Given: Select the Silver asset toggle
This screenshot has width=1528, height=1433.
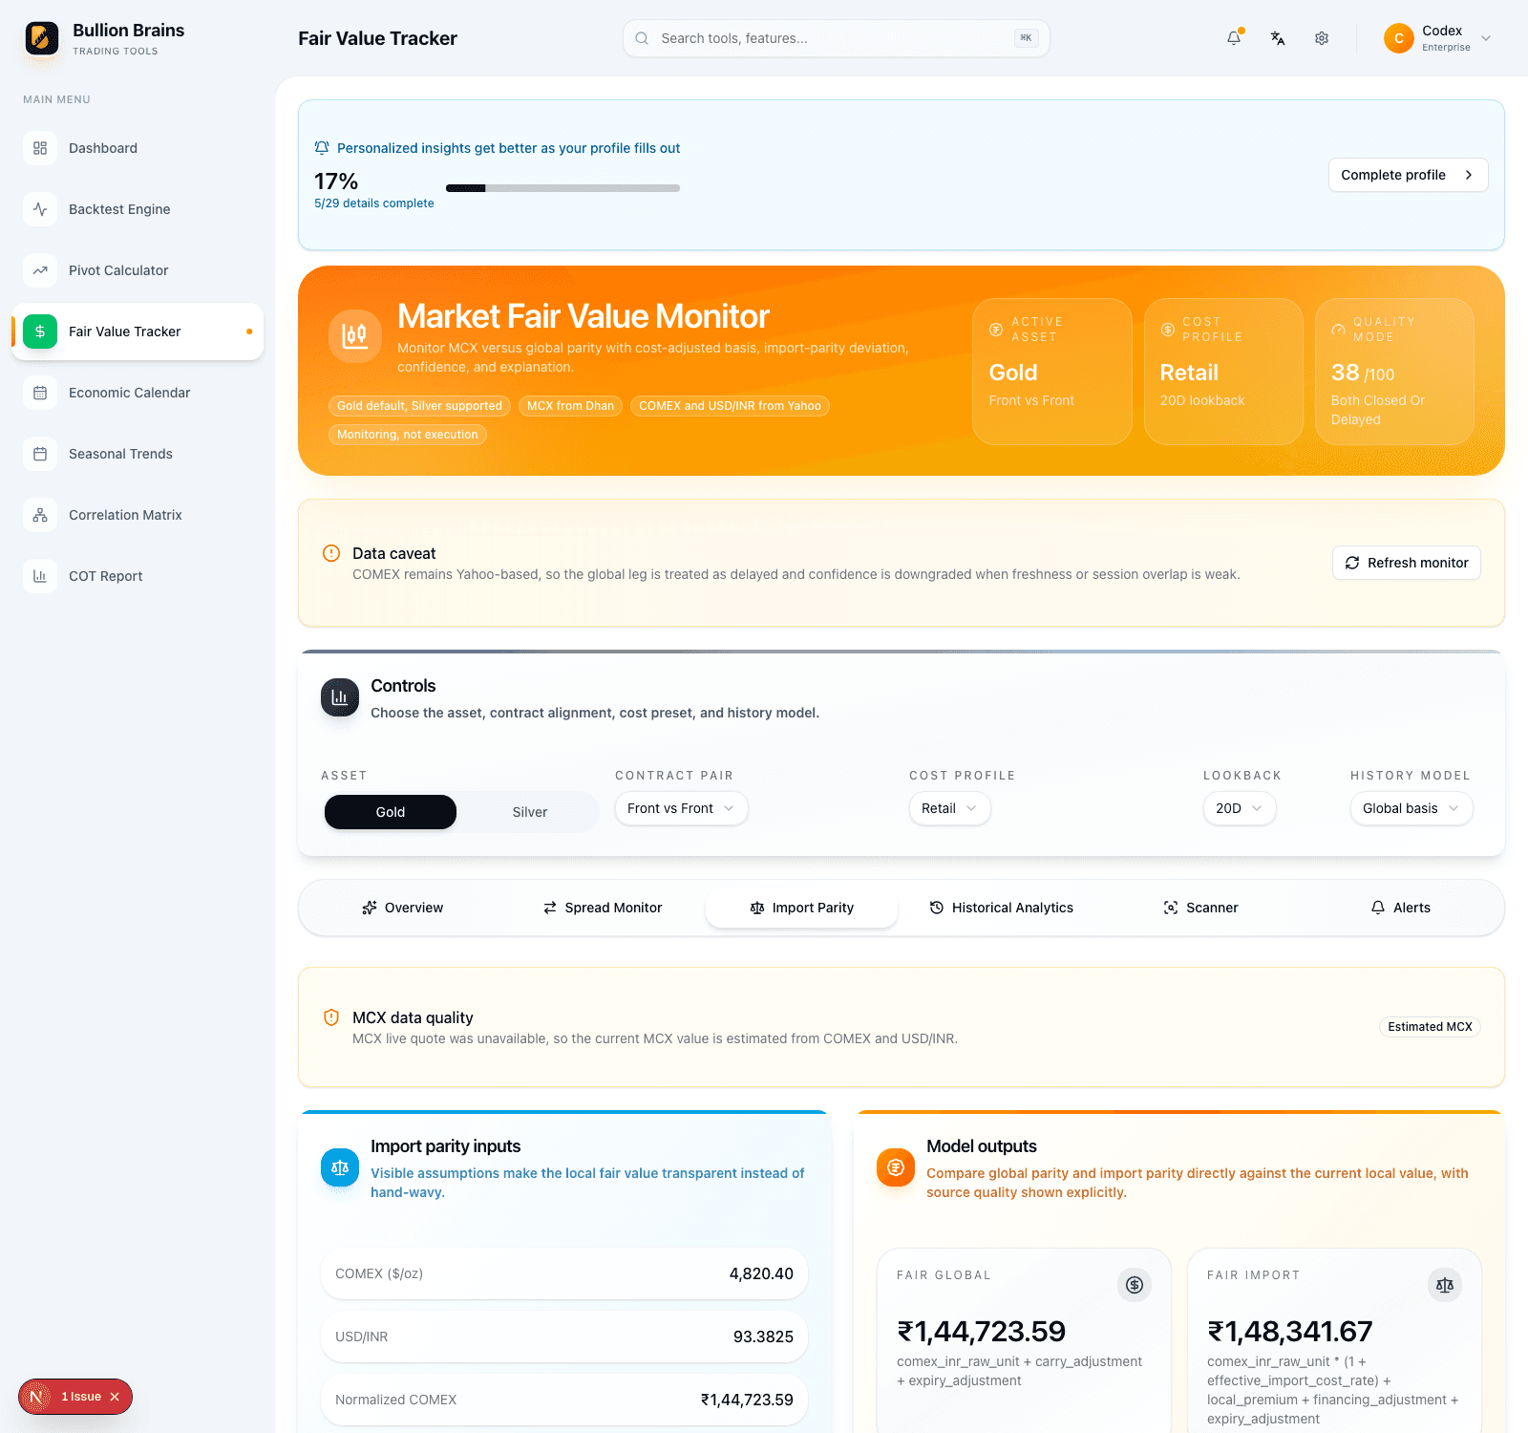Looking at the screenshot, I should coord(529,811).
